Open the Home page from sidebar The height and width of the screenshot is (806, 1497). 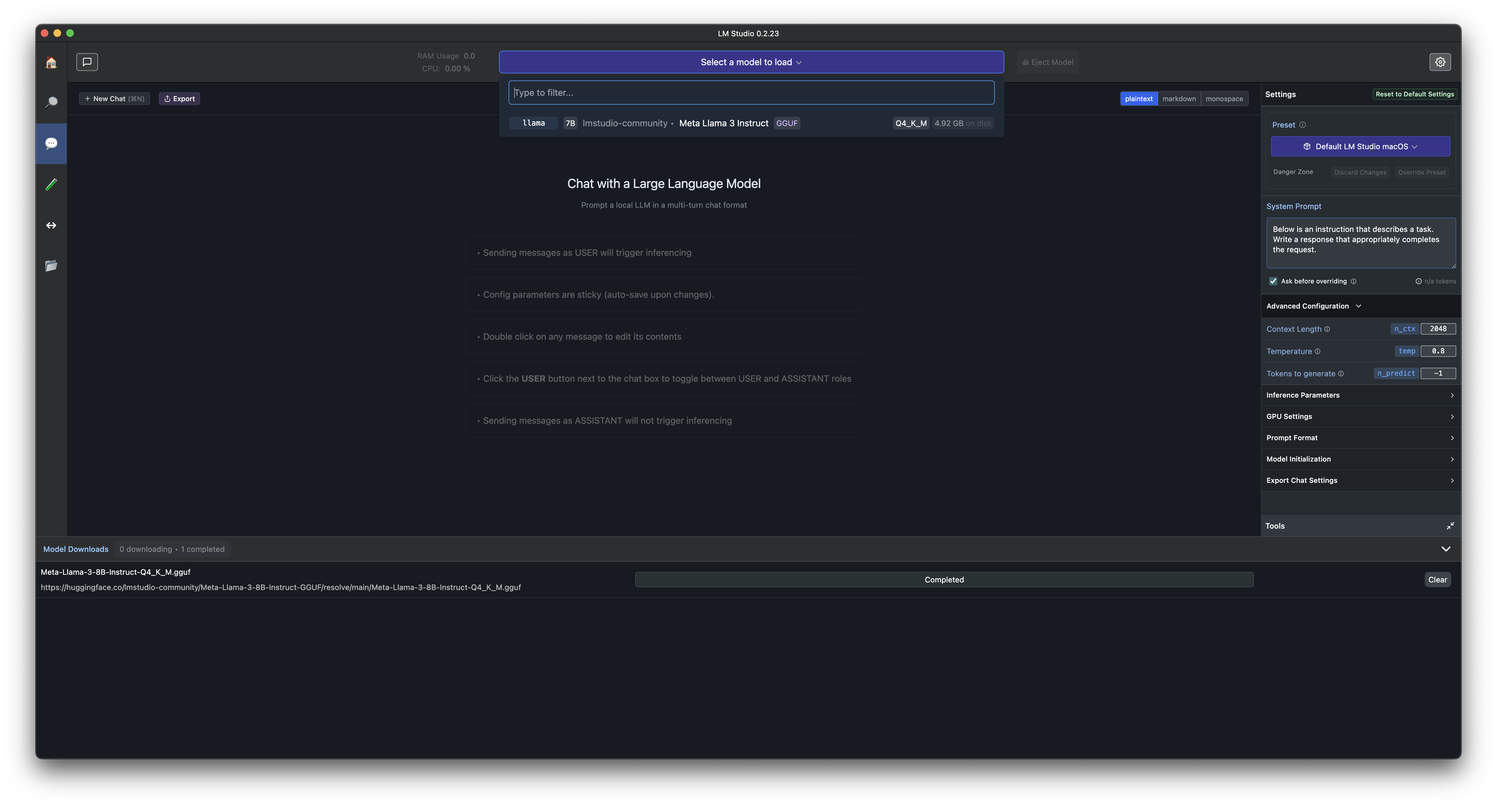click(51, 62)
